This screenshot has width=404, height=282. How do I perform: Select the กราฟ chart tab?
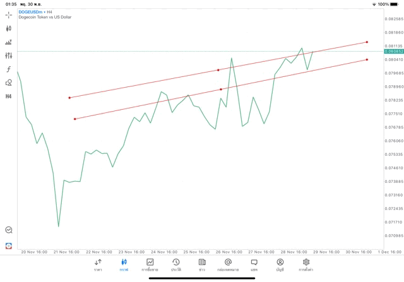pyautogui.click(x=124, y=264)
